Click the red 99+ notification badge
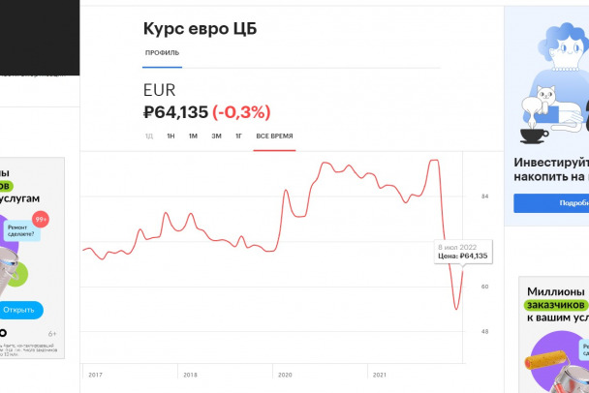The width and height of the screenshot is (589, 393). point(41,220)
